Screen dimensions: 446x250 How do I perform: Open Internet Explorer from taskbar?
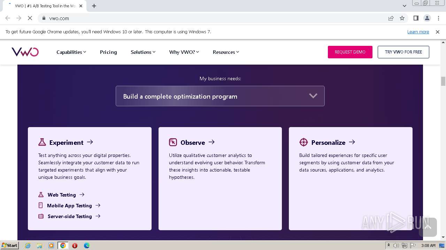[x=28, y=245]
